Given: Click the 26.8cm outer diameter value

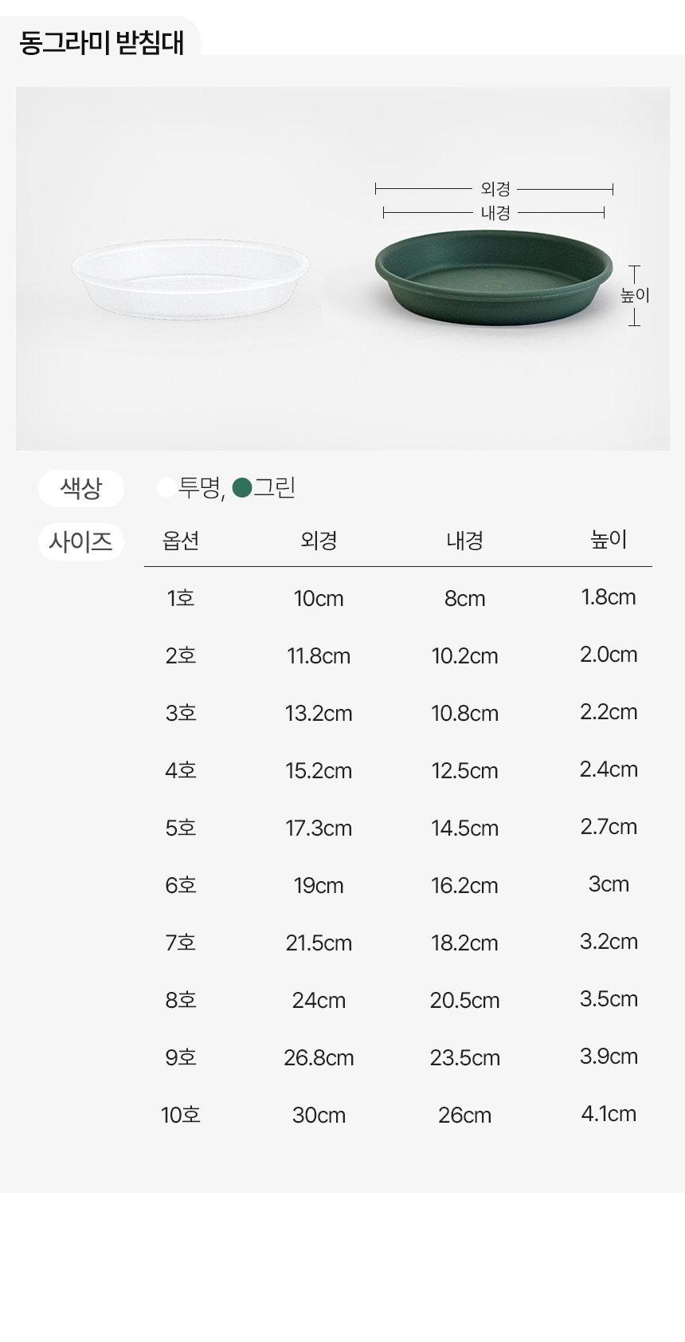Looking at the screenshot, I should coord(319,1057).
